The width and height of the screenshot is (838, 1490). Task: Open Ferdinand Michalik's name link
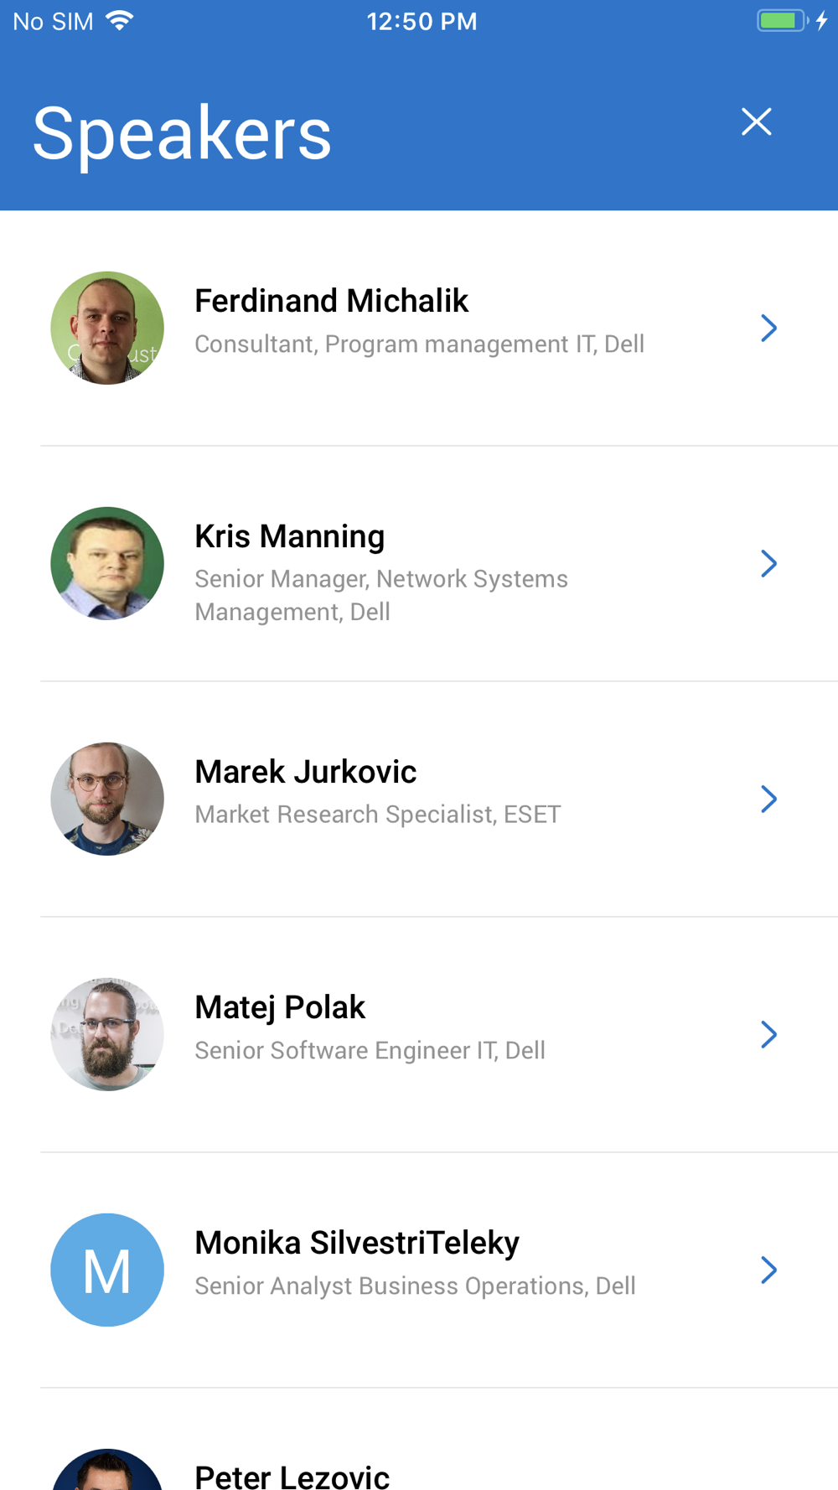[x=331, y=301]
